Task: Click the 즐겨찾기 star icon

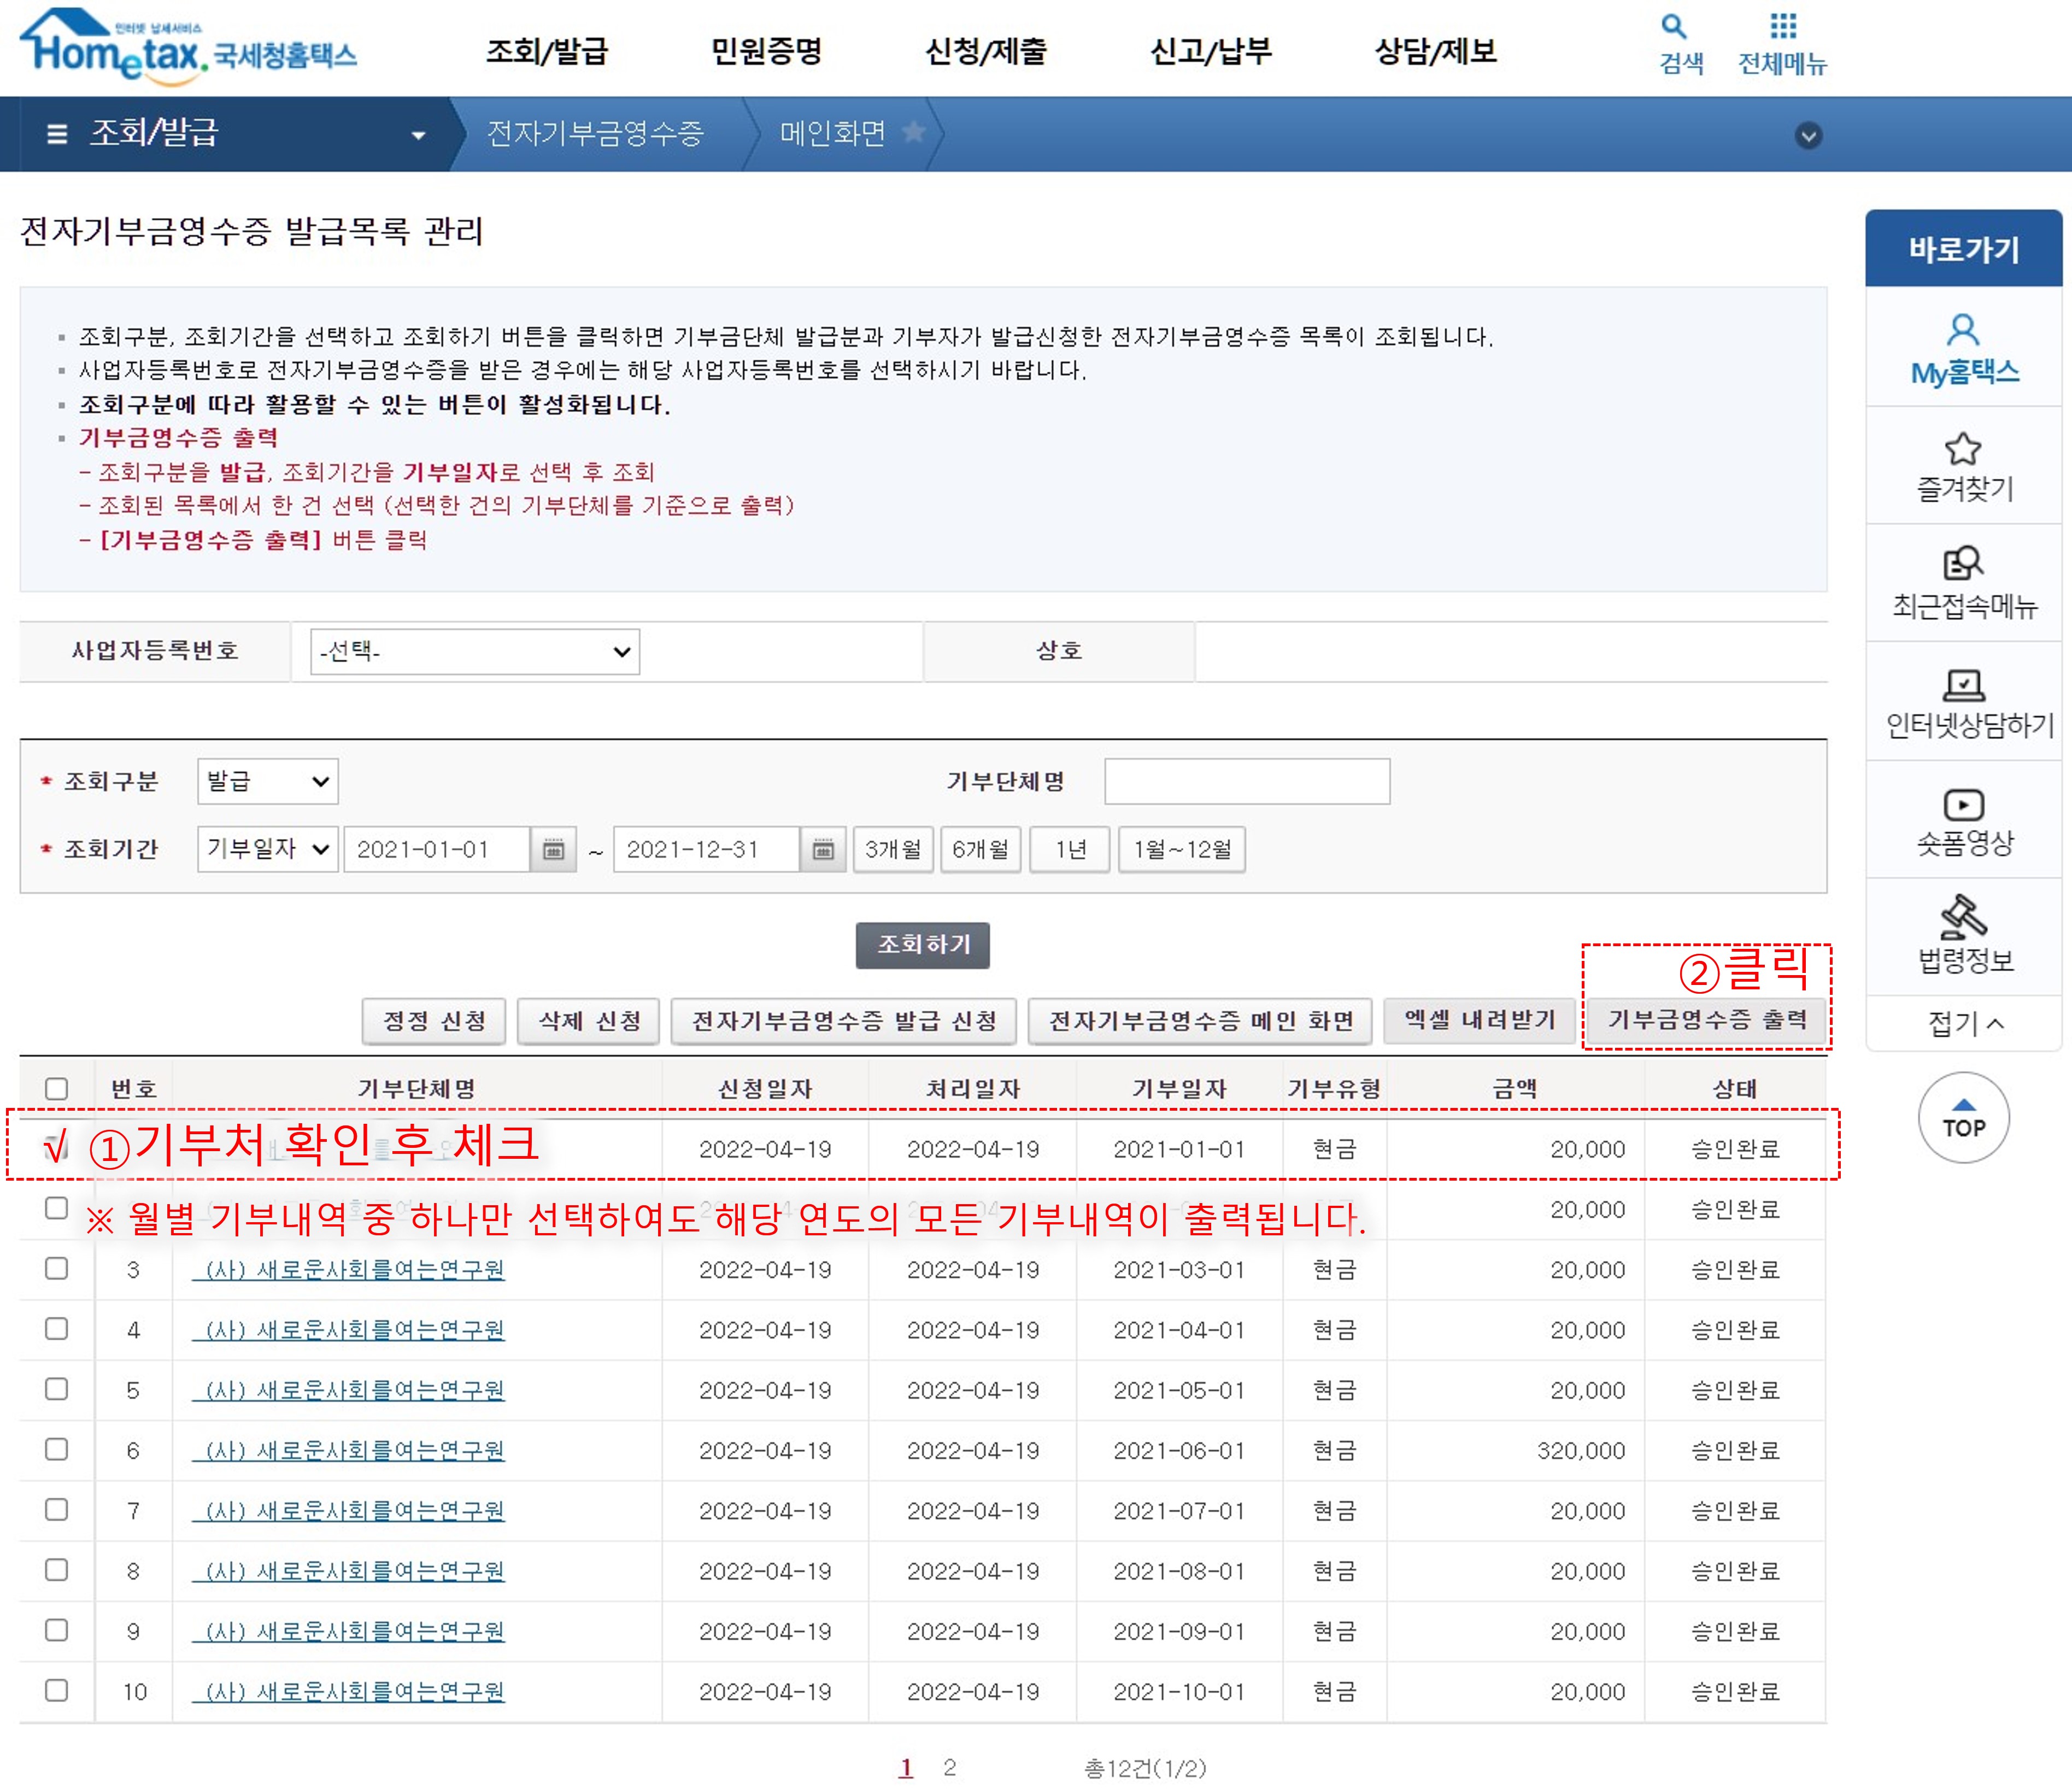Action: tap(1963, 449)
